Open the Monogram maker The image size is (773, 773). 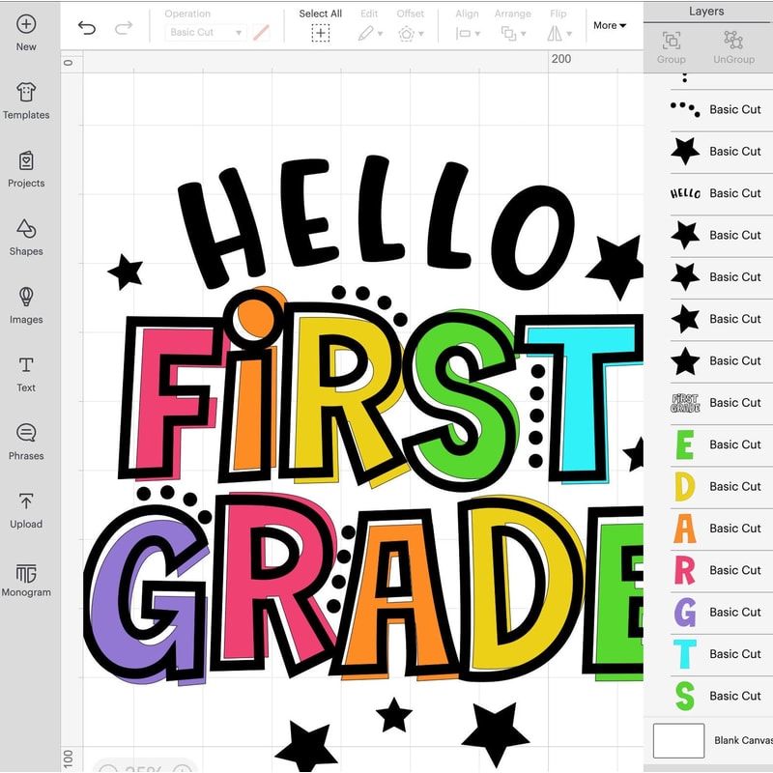click(26, 577)
